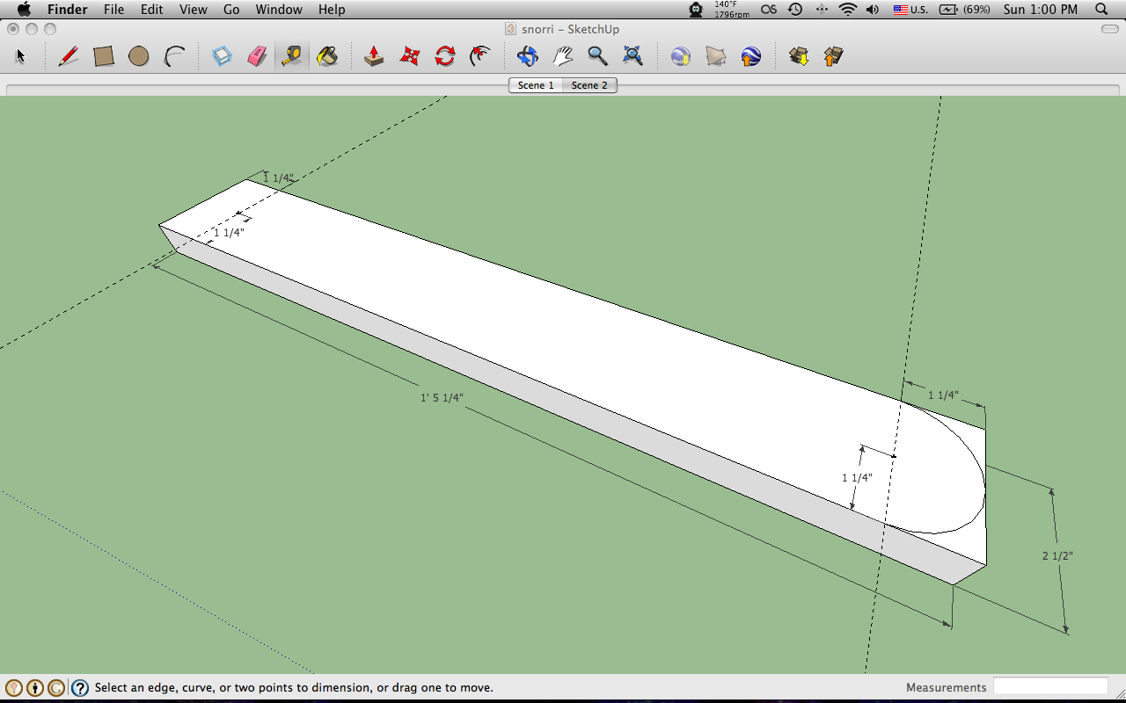
Task: Select the Arc tool
Action: click(x=175, y=57)
